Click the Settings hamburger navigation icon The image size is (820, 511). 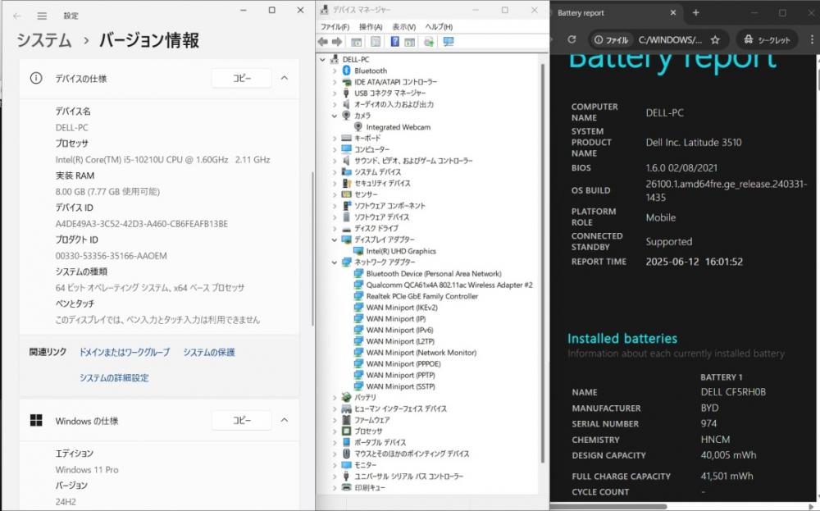coord(42,16)
